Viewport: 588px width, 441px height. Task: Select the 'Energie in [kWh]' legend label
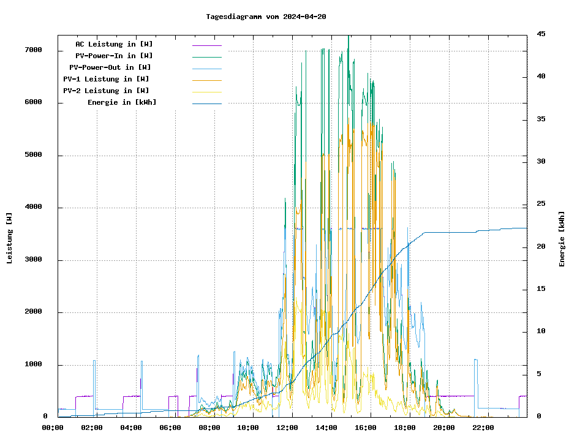pyautogui.click(x=122, y=102)
